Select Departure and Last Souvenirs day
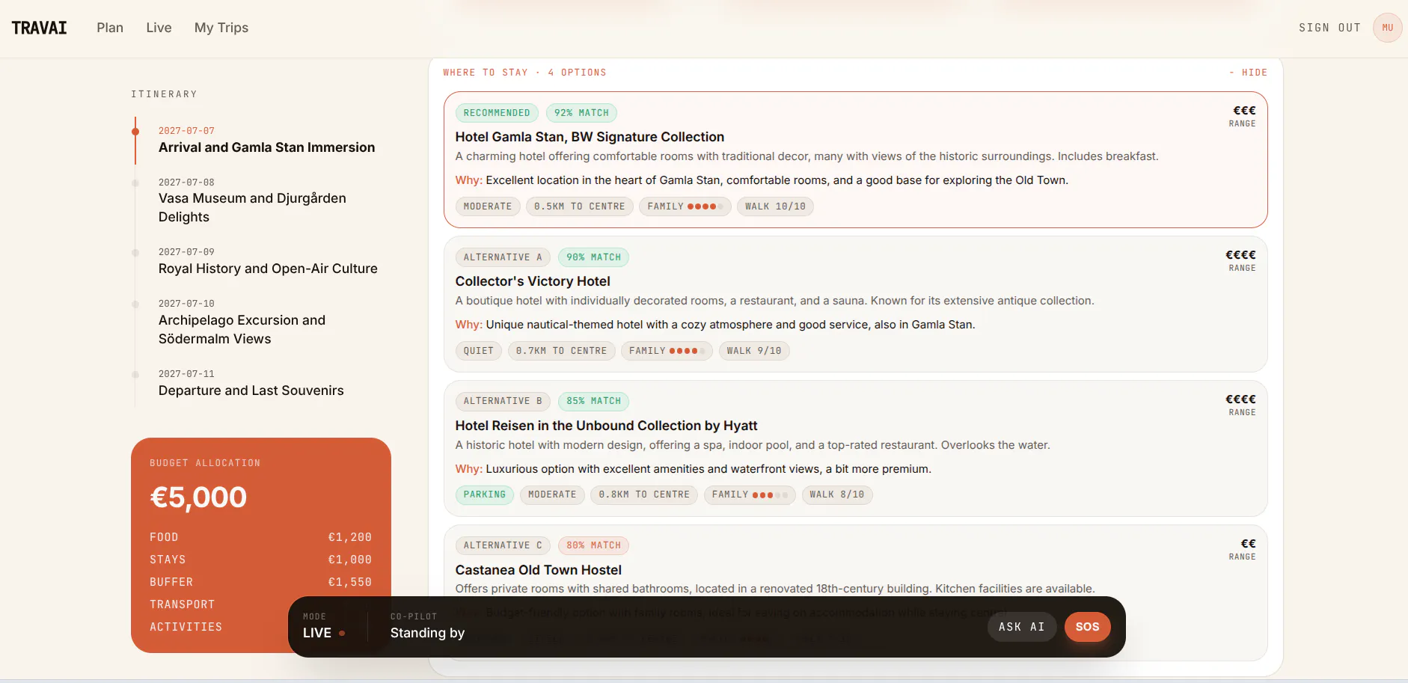1408x683 pixels. (x=251, y=383)
